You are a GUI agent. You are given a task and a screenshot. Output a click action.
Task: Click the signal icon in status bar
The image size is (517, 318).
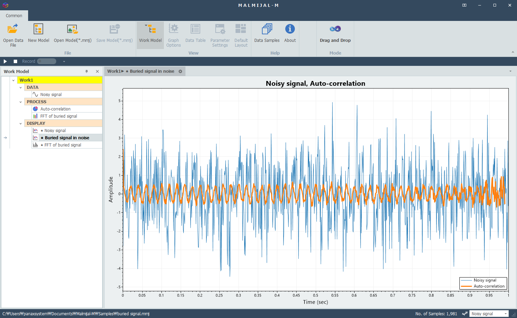[465, 314]
